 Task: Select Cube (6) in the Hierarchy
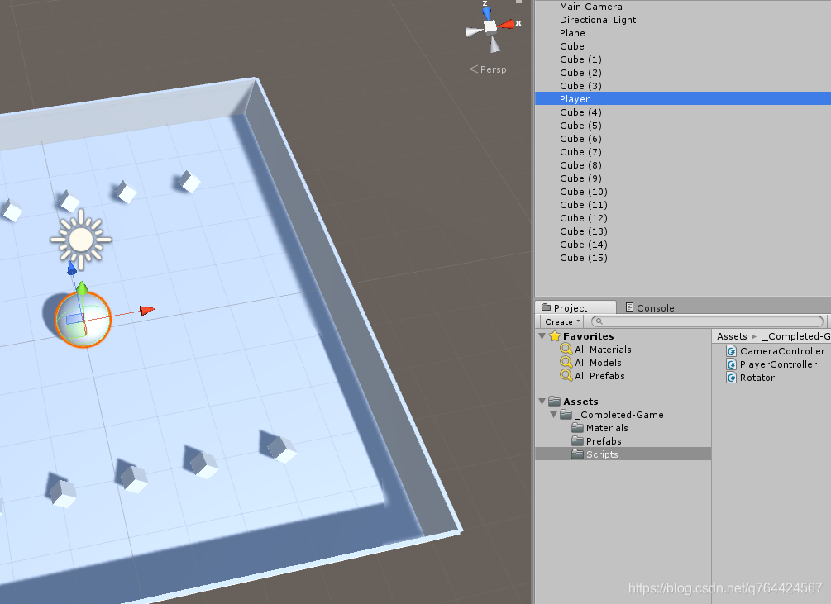click(683, 139)
